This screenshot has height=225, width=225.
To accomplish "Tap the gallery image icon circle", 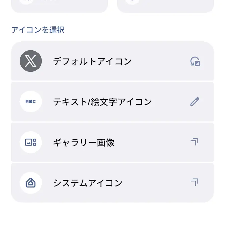I will pyautogui.click(x=31, y=142).
